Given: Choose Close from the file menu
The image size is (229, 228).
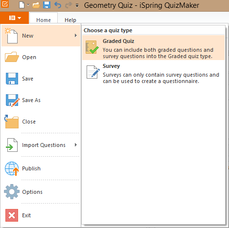Looking at the screenshot, I should (x=41, y=122).
